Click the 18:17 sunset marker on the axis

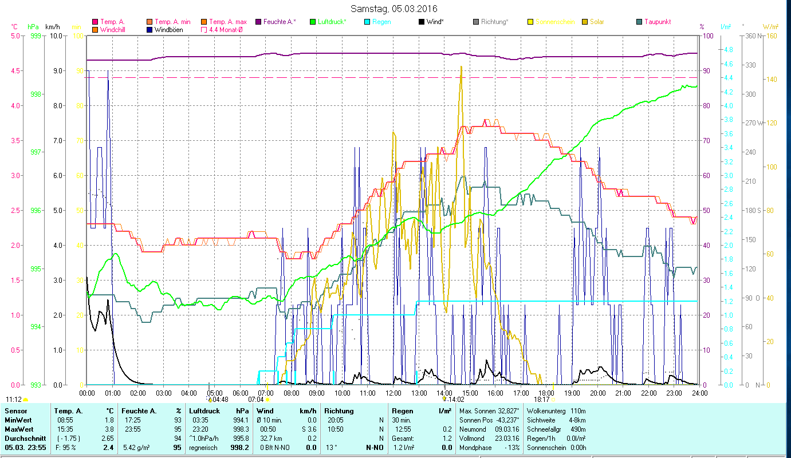541,400
